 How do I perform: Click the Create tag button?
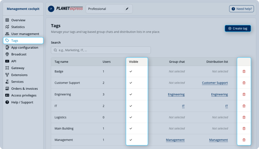238,28
